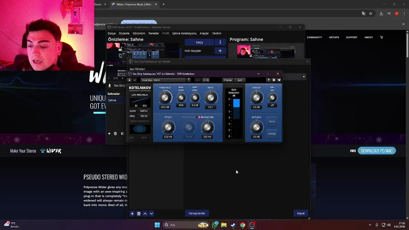Viewport: 409px width, 230px height.
Task: Open the Slope 6dB/Oct selector
Action: click(x=144, y=111)
